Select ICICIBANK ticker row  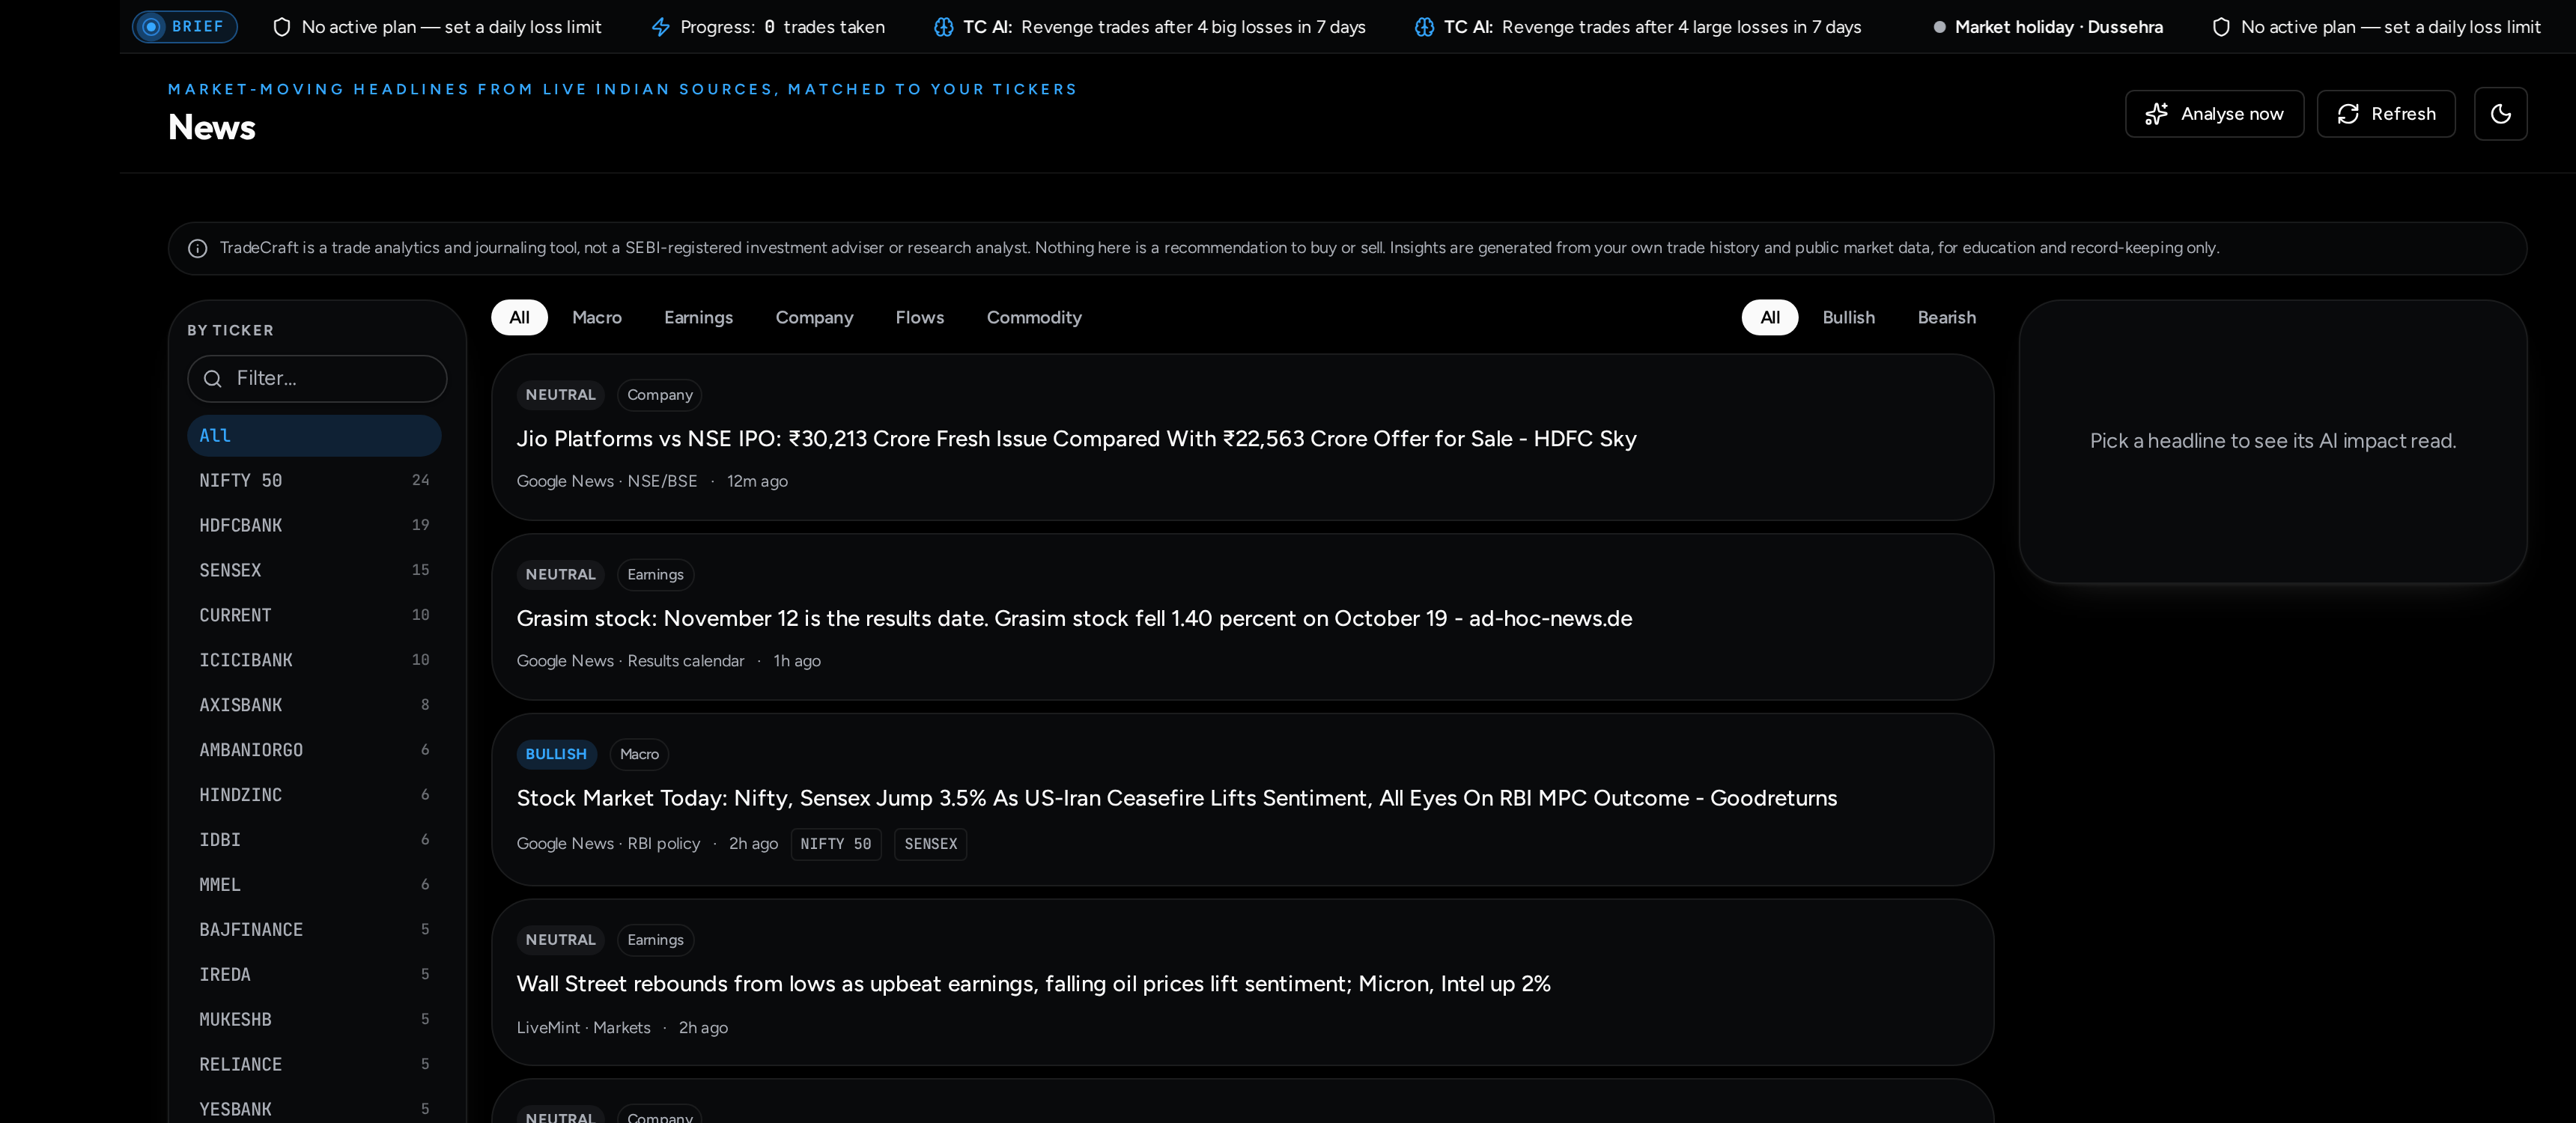pos(314,660)
